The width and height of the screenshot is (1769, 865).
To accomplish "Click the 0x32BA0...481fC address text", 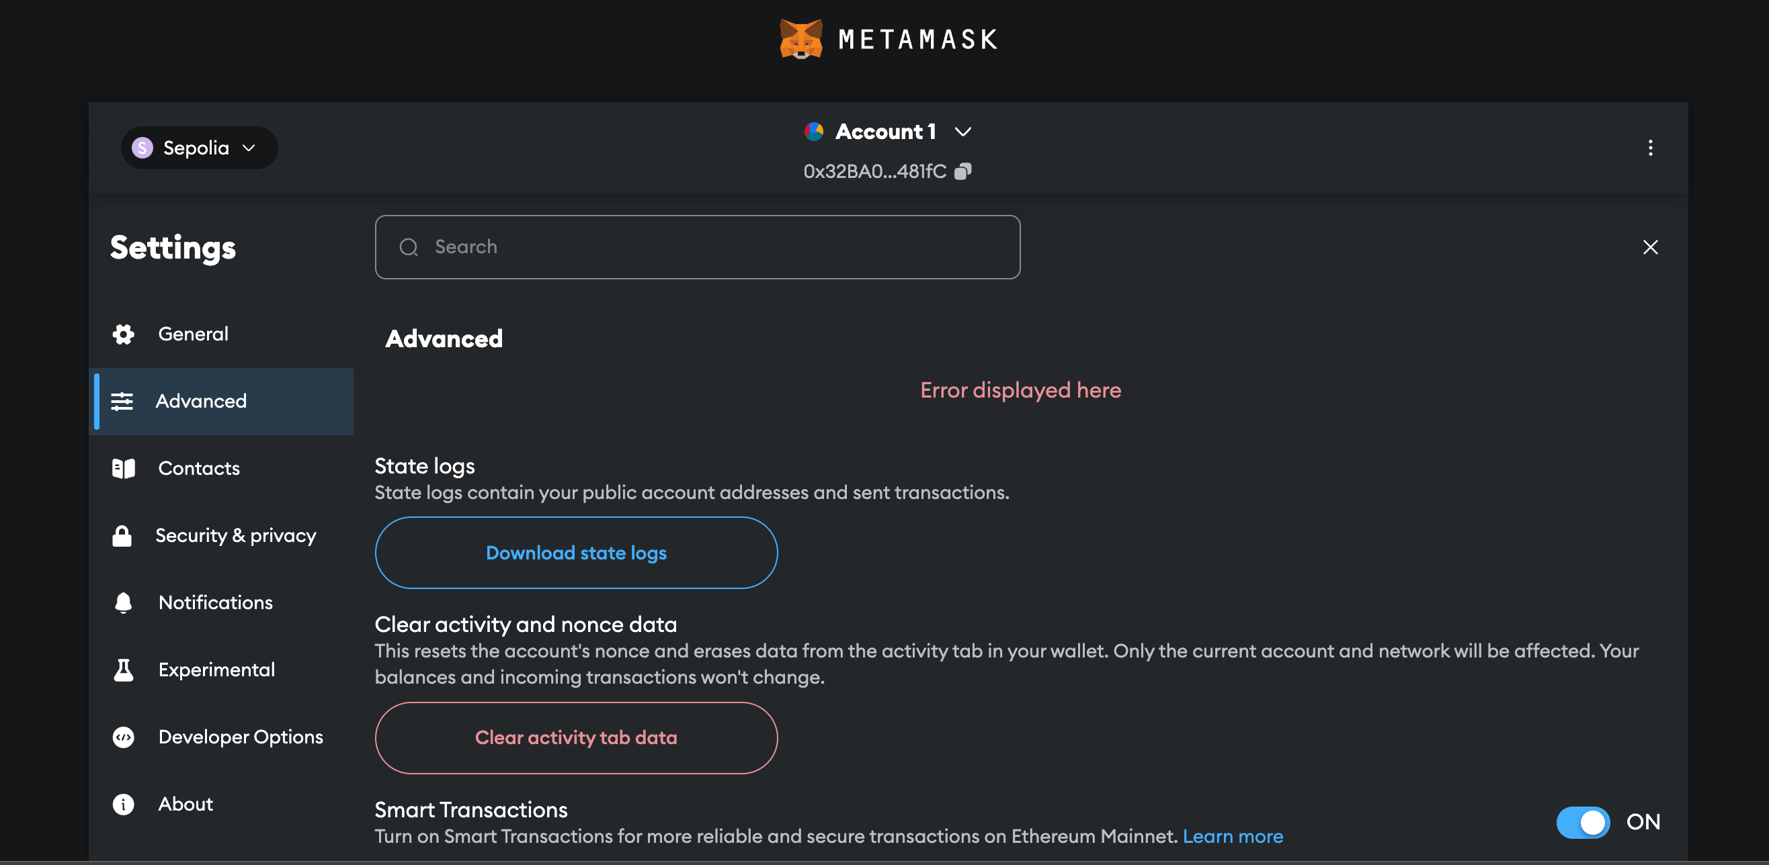I will tap(874, 171).
